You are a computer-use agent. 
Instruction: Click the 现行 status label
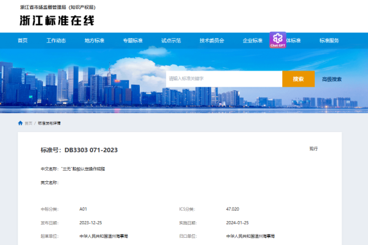point(313,149)
